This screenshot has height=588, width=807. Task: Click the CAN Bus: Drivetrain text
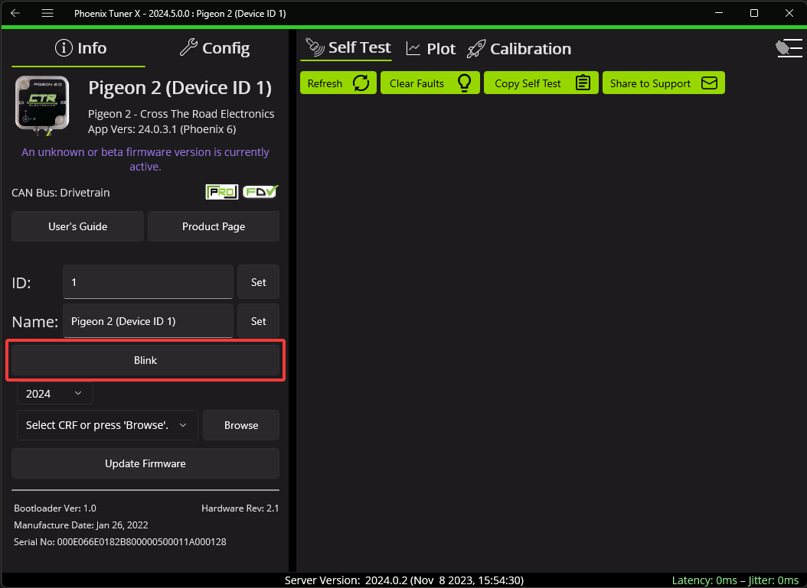click(x=60, y=192)
